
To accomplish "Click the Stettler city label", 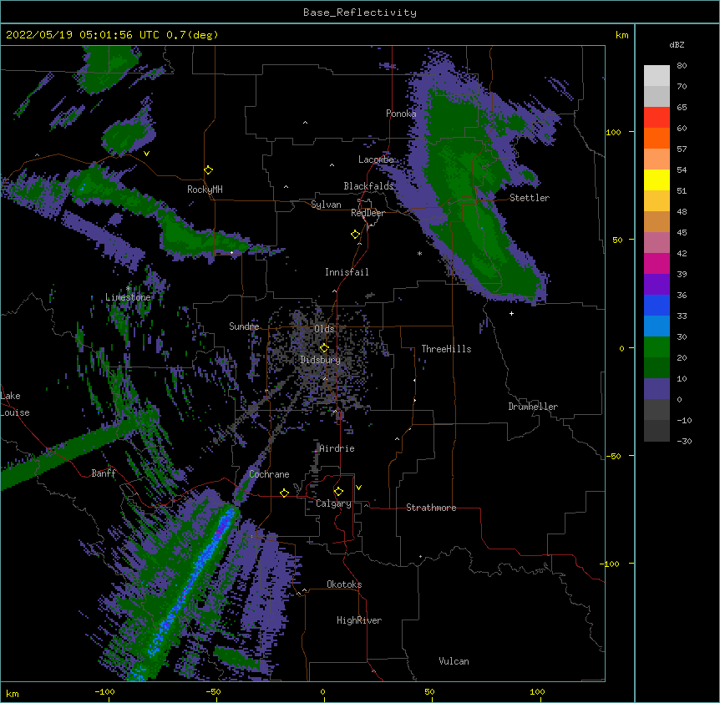I will (530, 198).
